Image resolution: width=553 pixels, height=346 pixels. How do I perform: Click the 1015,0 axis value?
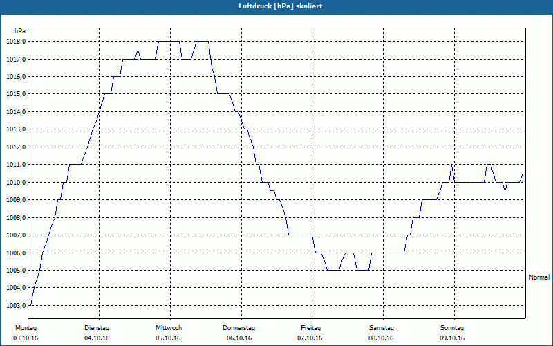point(16,94)
